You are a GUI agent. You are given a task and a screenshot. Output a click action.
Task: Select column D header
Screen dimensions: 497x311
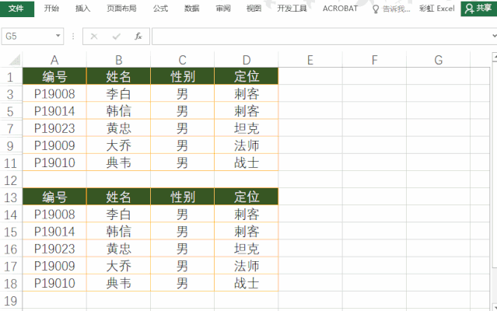coord(247,60)
